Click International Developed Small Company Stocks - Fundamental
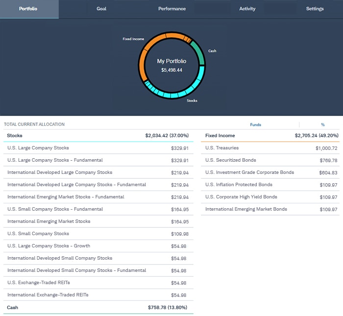 pyautogui.click(x=98, y=270)
